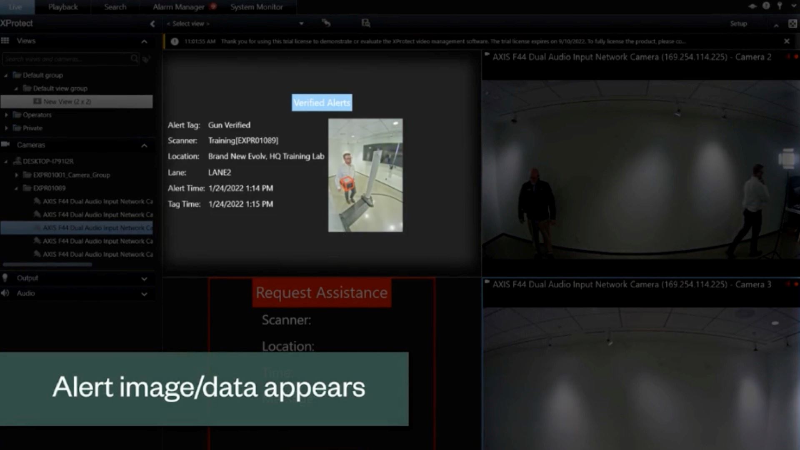Click the reload view icon in toolbar
The height and width of the screenshot is (450, 800).
click(x=326, y=23)
